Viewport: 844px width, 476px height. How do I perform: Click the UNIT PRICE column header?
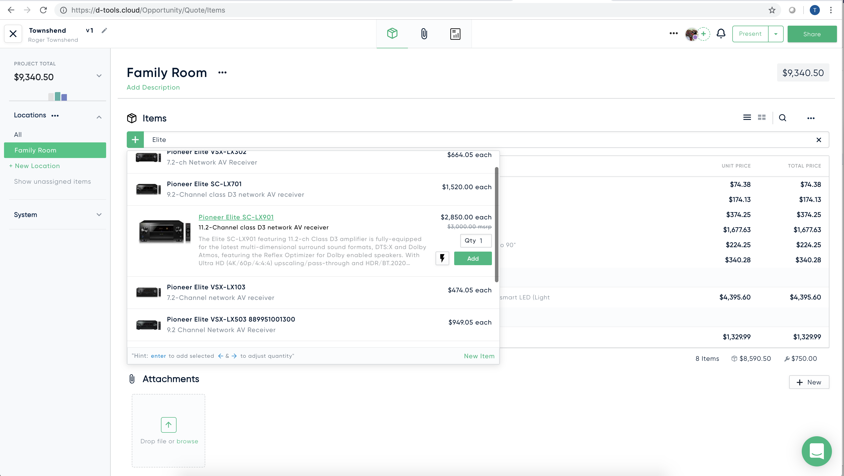pos(736,166)
